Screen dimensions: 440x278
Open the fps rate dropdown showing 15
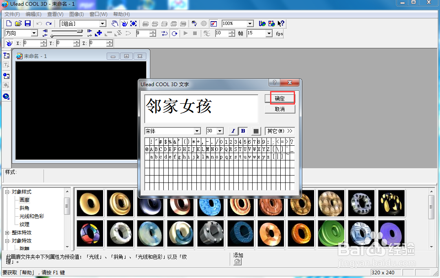[269, 33]
